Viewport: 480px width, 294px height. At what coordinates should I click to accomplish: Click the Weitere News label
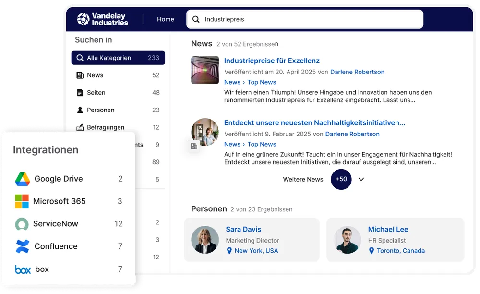(x=303, y=180)
